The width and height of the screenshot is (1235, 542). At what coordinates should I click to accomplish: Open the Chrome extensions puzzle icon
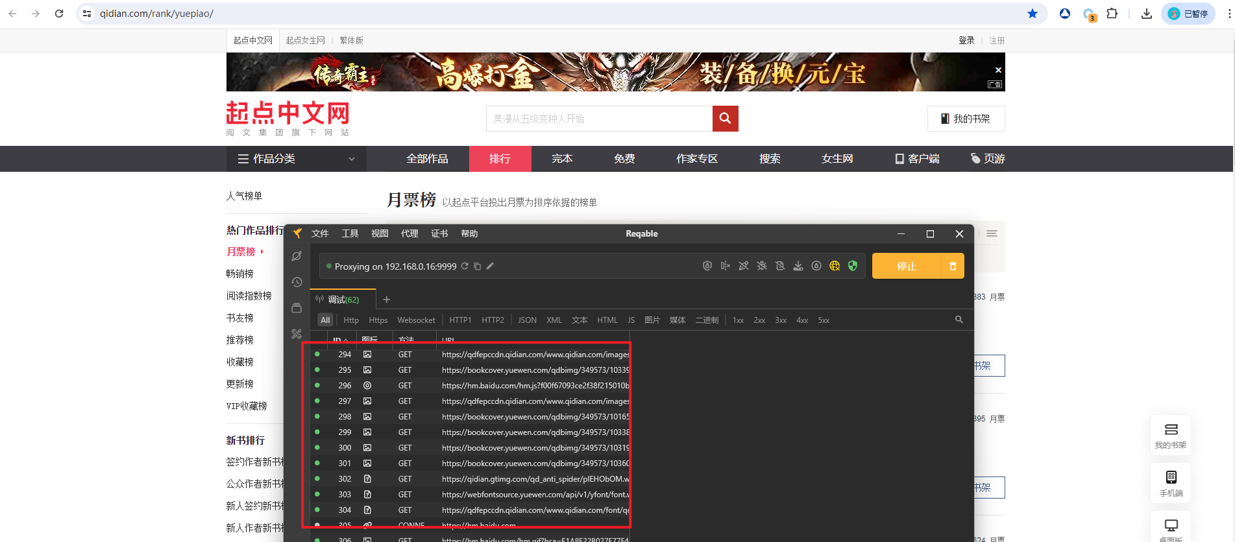1112,14
